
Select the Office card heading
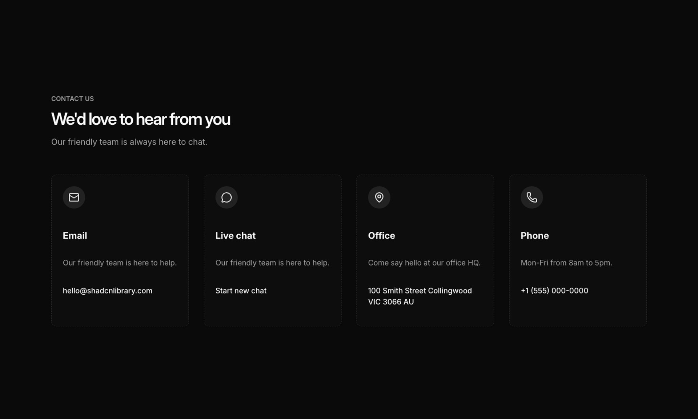[x=381, y=236]
